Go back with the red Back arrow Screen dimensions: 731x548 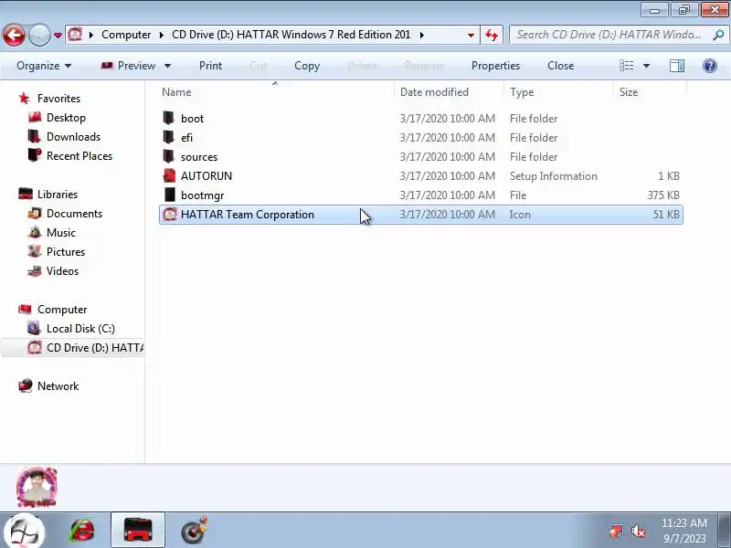click(x=14, y=35)
